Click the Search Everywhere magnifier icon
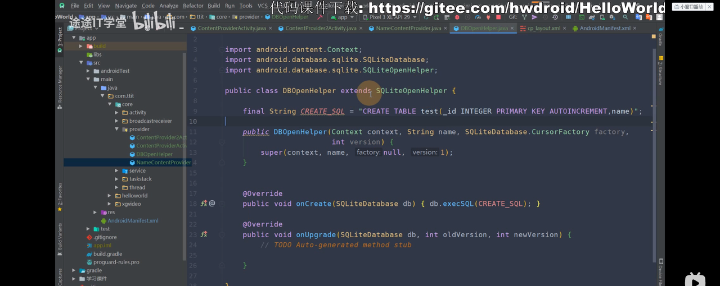Viewport: 720px width, 286px height. [625, 17]
